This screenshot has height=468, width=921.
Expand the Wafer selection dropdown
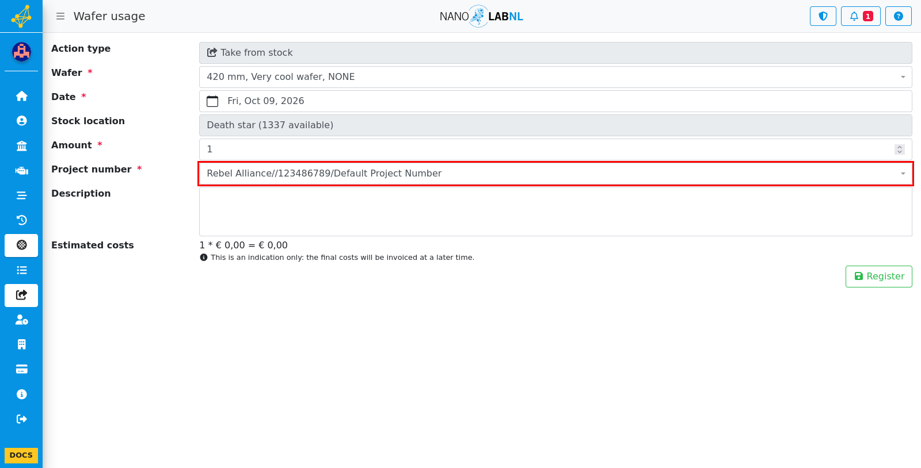(555, 77)
